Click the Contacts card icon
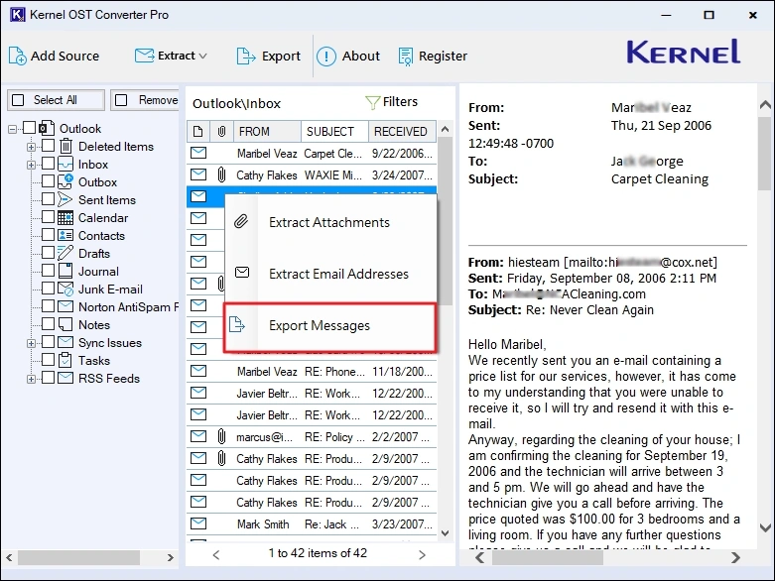This screenshot has width=775, height=581. [x=65, y=235]
